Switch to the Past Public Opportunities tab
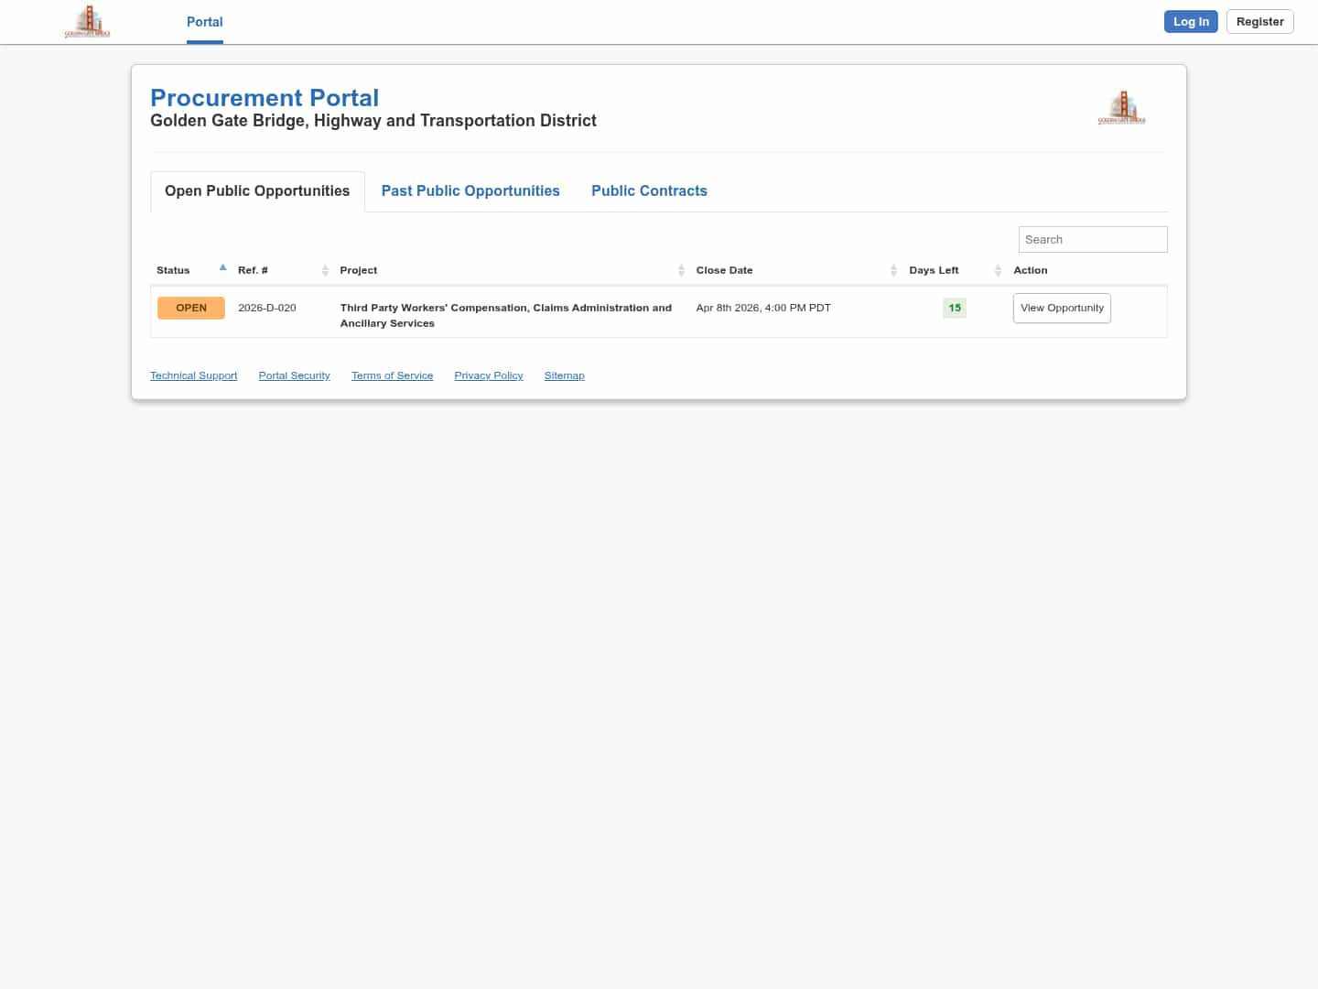 coord(470,190)
